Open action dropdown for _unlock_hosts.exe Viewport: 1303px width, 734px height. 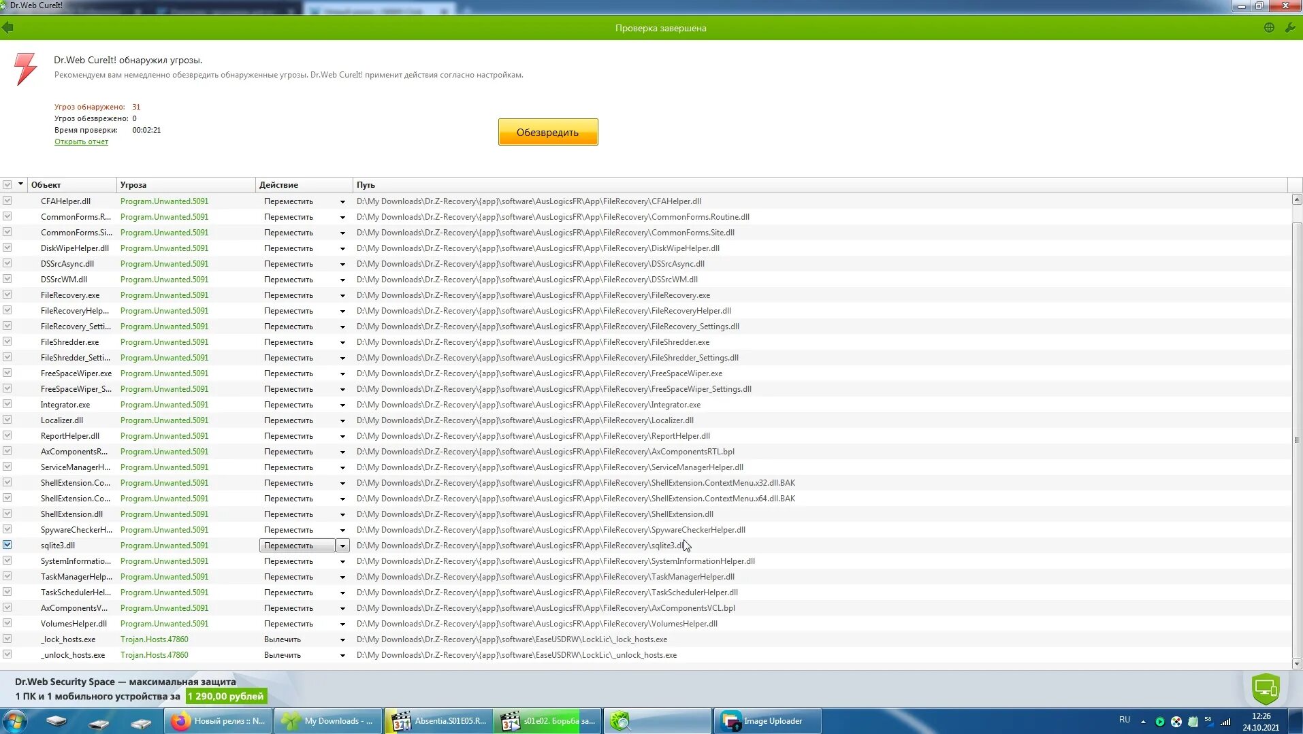point(342,655)
